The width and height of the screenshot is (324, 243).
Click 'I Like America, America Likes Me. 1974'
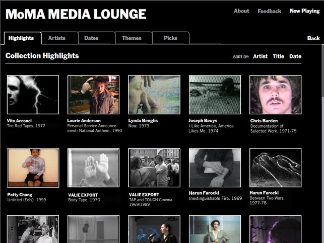point(211,128)
